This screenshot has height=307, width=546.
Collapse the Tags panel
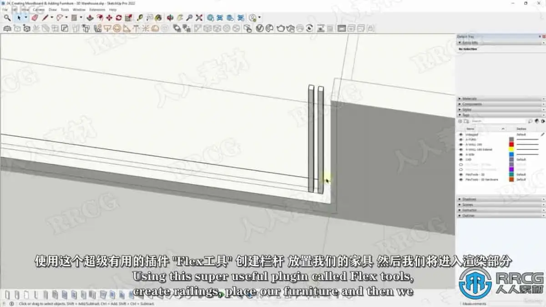click(x=469, y=115)
